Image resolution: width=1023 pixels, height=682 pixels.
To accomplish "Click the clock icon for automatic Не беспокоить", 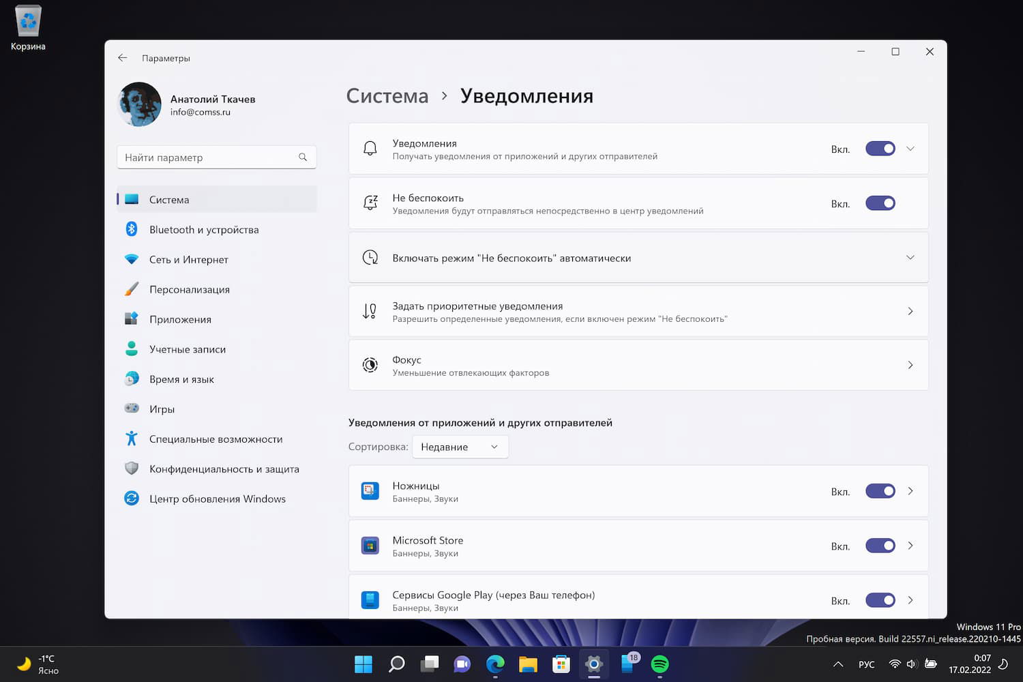I will point(370,257).
